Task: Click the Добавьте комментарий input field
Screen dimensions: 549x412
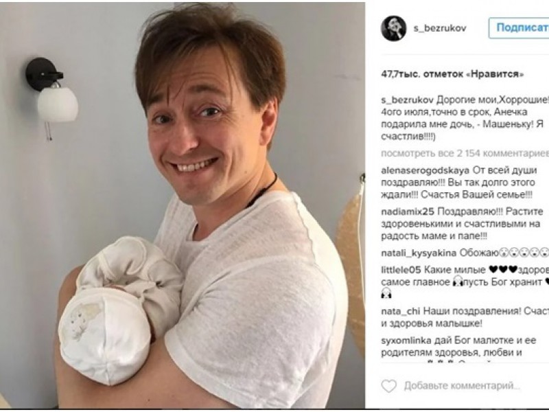Action: click(462, 386)
